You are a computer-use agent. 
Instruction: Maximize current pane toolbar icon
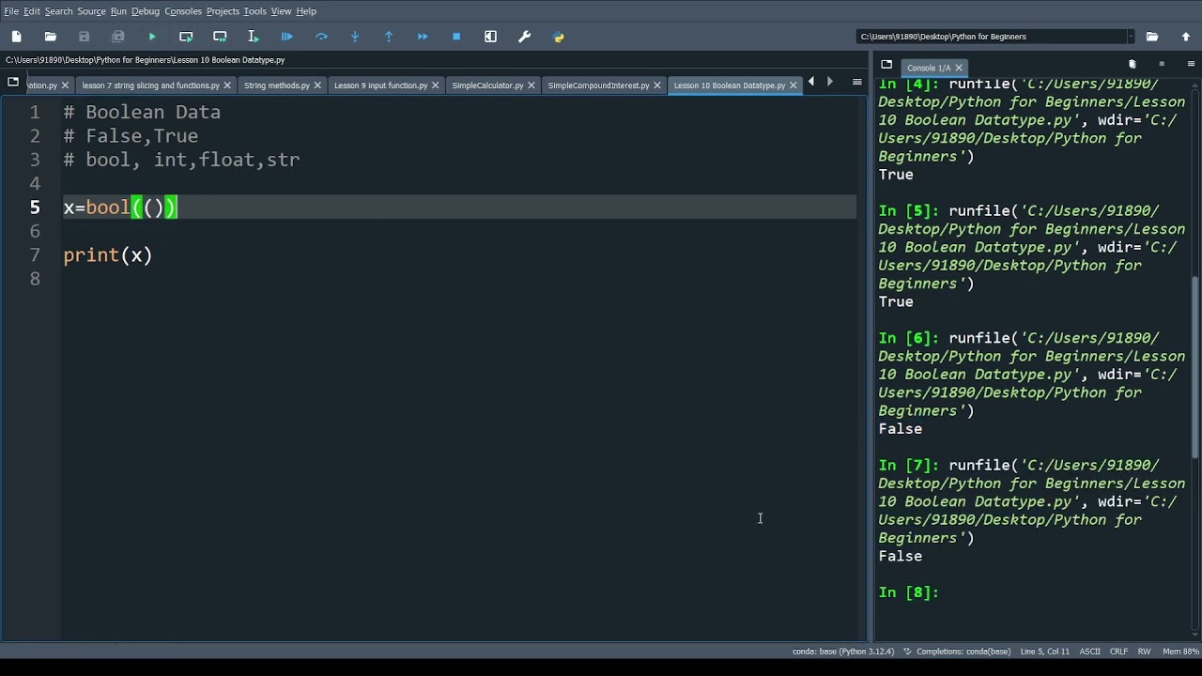[490, 37]
